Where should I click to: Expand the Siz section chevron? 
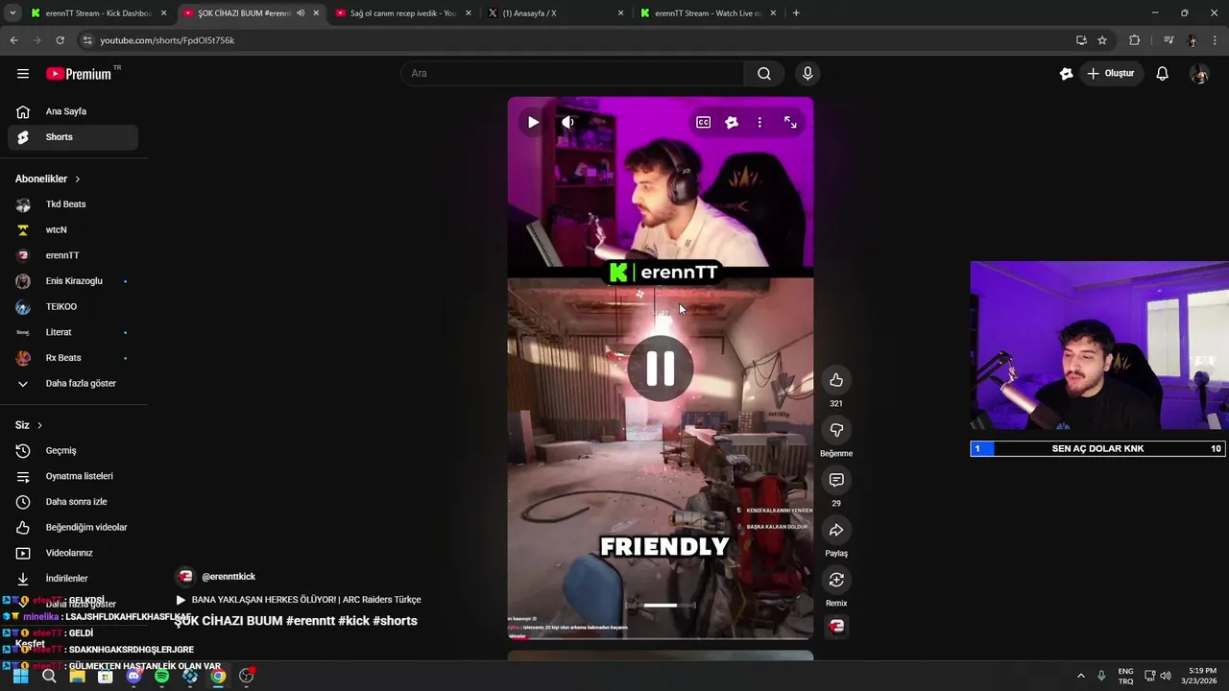pyautogui.click(x=39, y=425)
